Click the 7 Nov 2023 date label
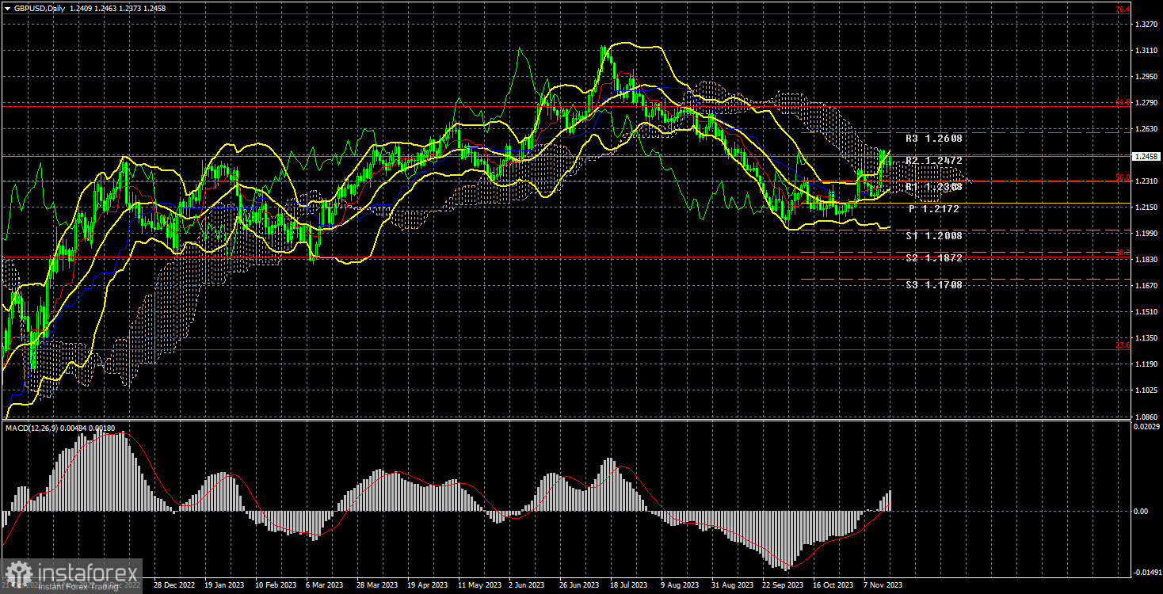The image size is (1163, 594). (881, 585)
